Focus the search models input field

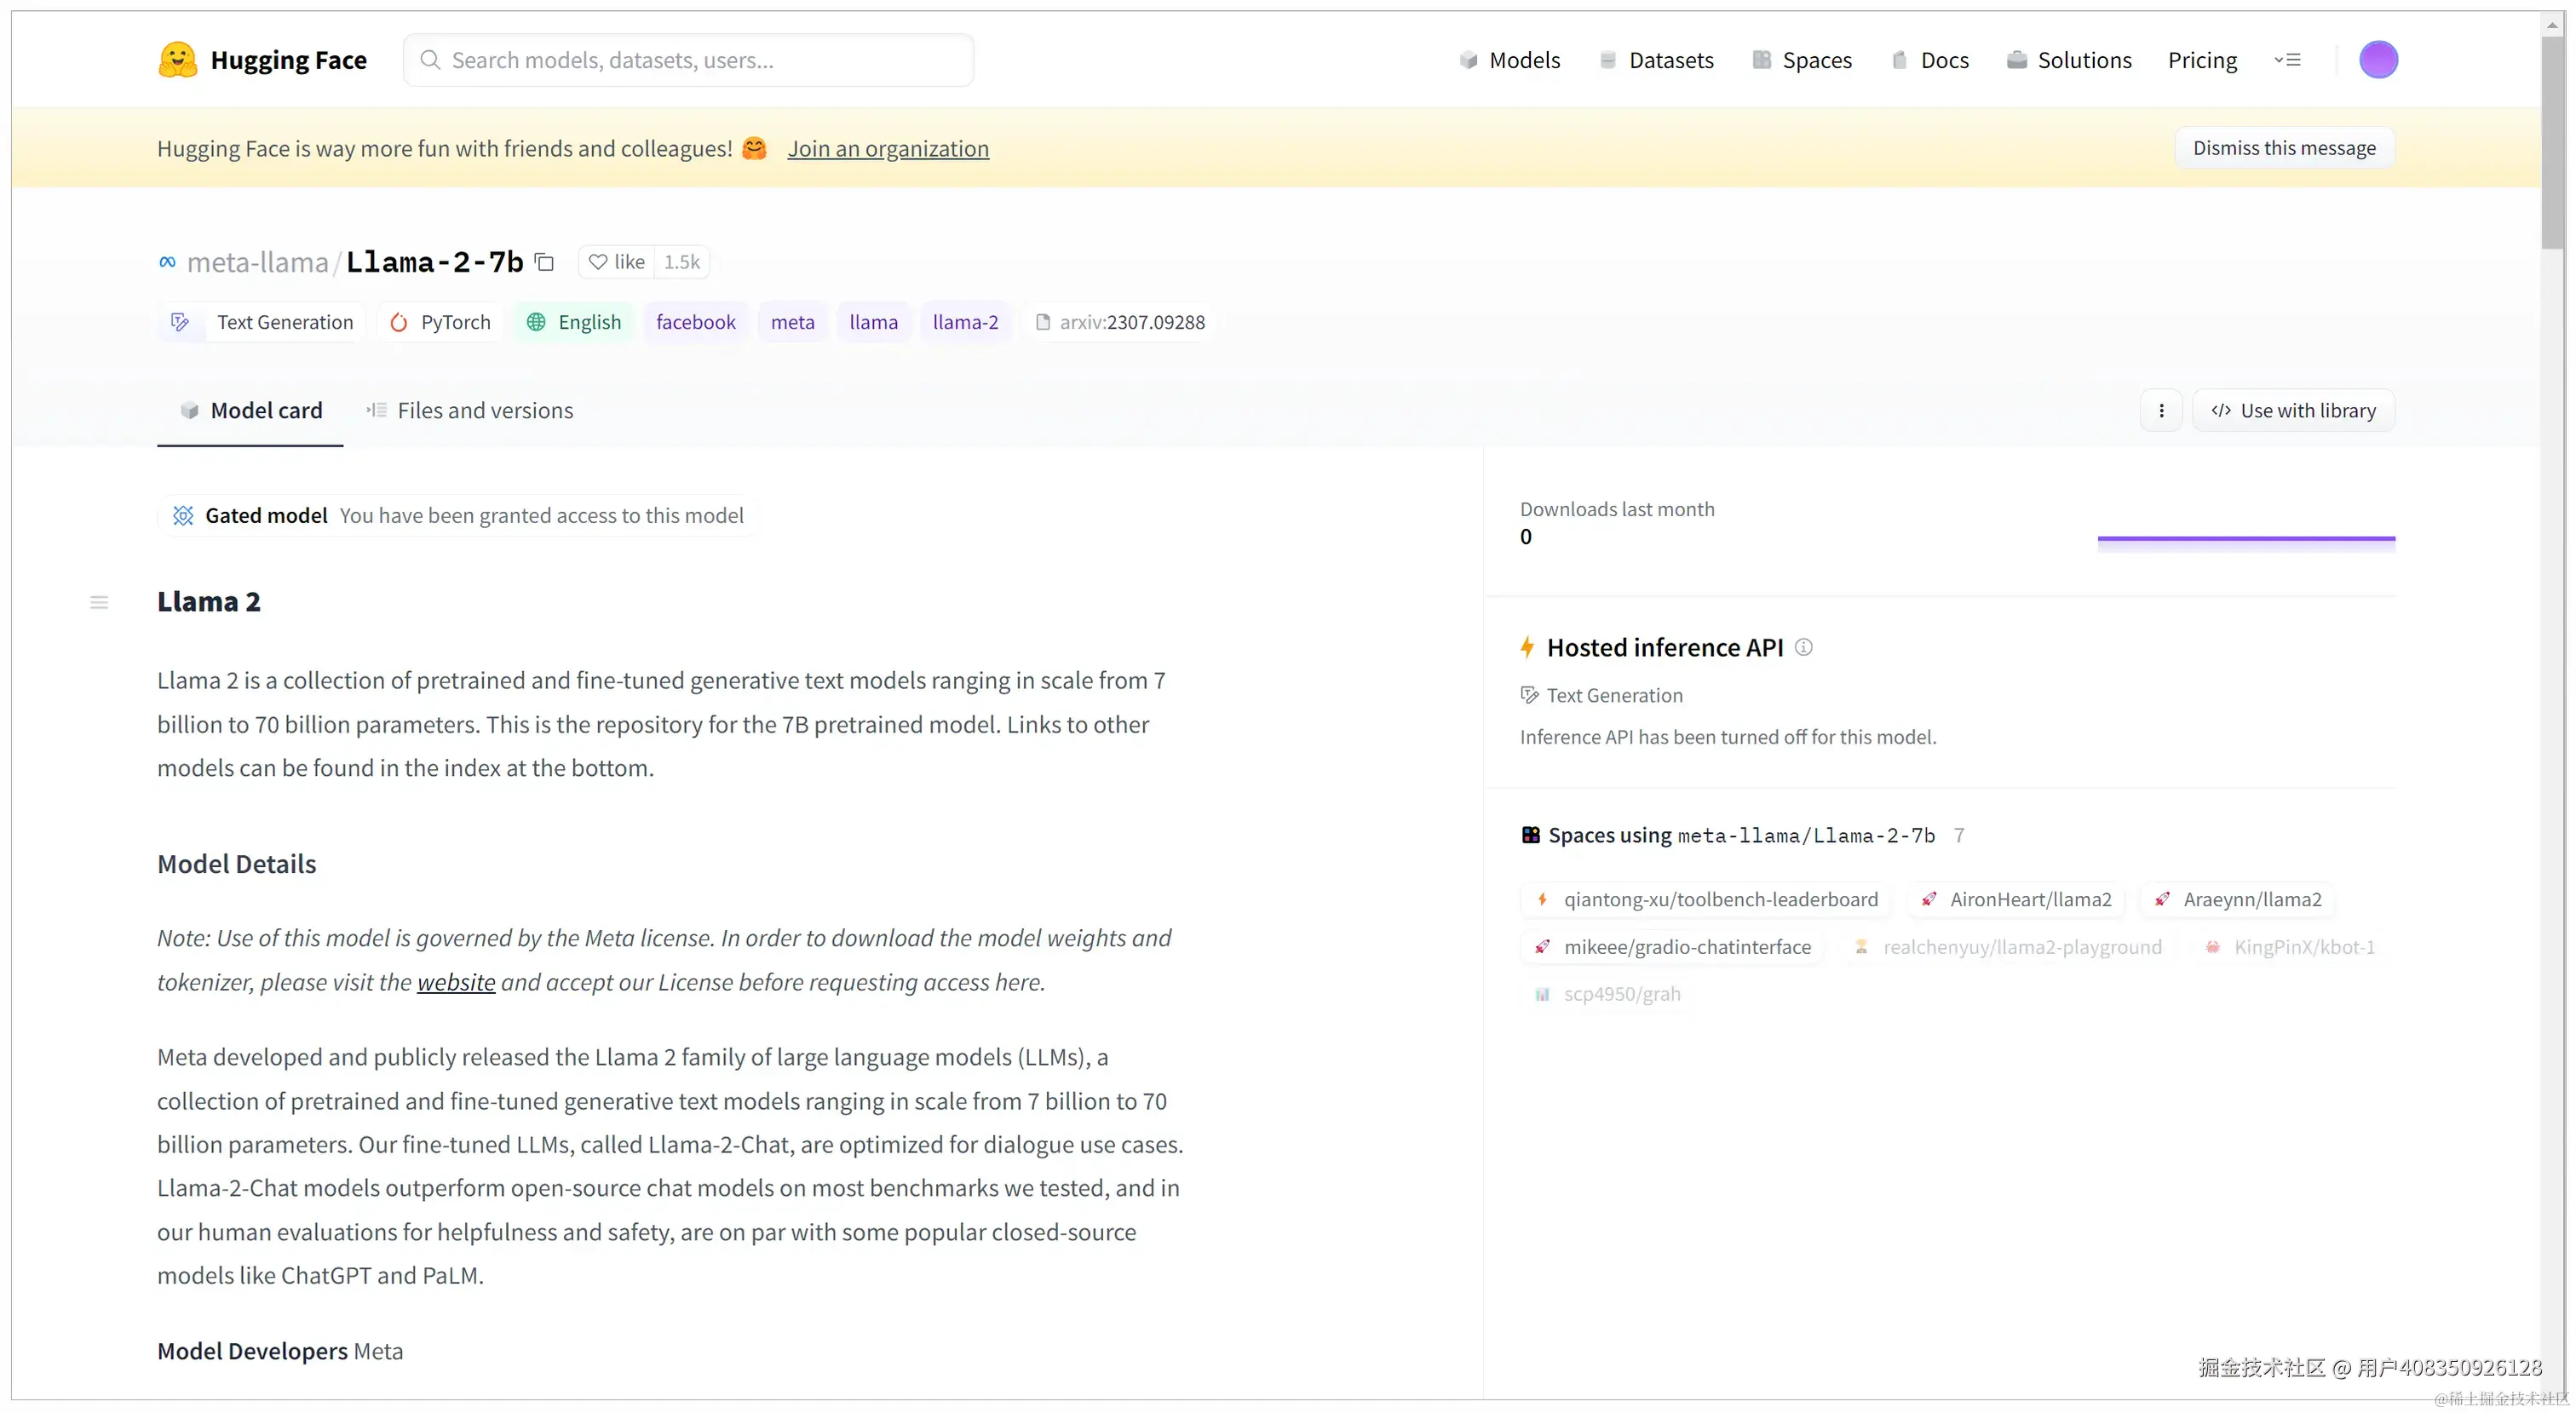point(689,60)
